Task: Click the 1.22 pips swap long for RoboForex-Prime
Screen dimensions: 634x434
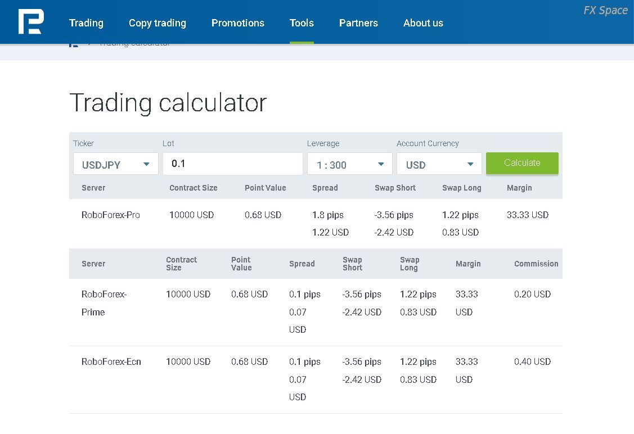Action: pos(418,294)
